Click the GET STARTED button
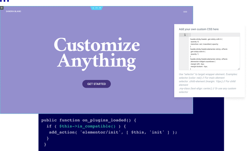Screen dimensions: 248x151 click(x=97, y=84)
